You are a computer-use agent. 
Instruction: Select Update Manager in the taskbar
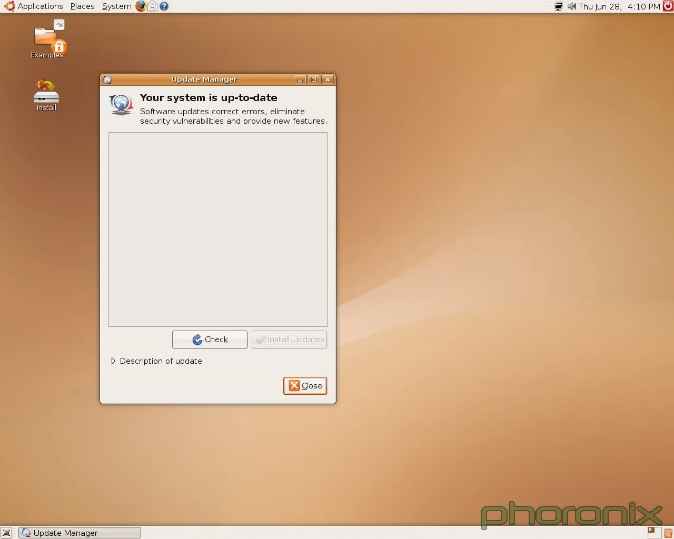80,533
